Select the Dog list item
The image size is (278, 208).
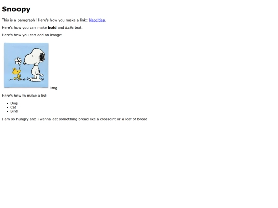(x=14, y=103)
